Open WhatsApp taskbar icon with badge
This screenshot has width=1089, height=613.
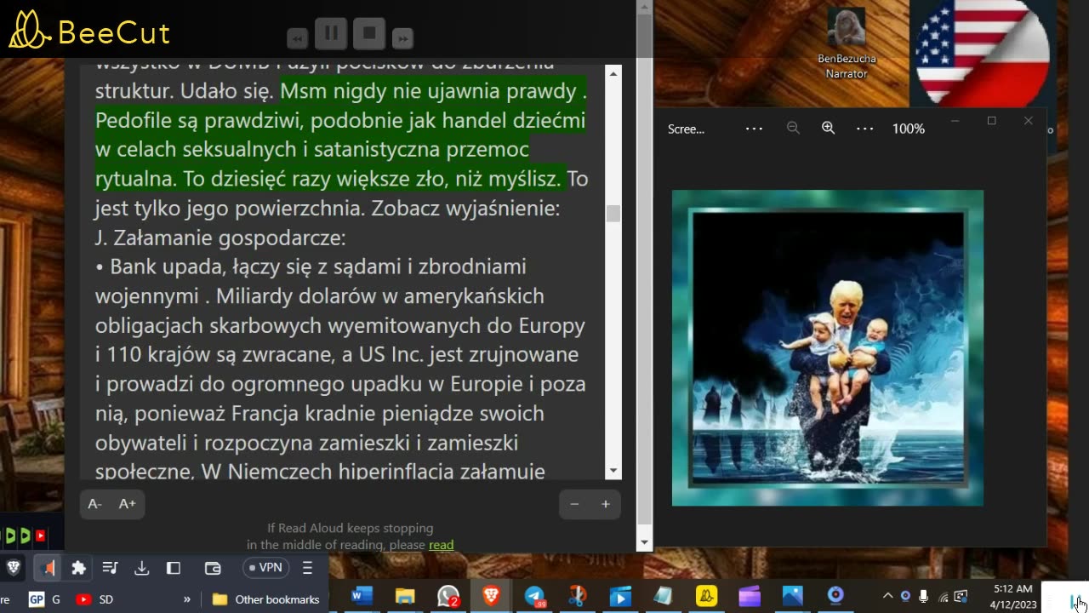coord(448,596)
